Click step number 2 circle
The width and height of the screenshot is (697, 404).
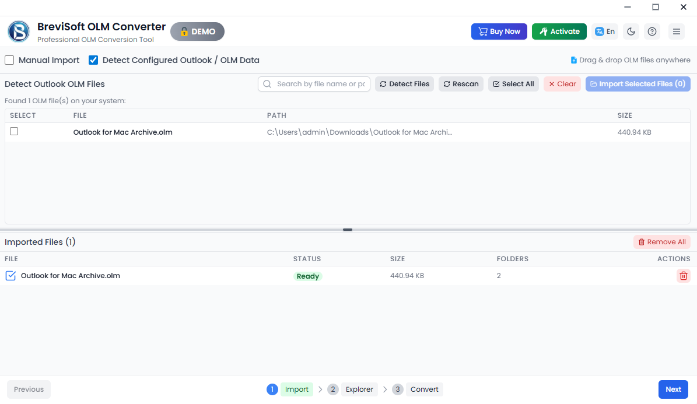(x=332, y=389)
